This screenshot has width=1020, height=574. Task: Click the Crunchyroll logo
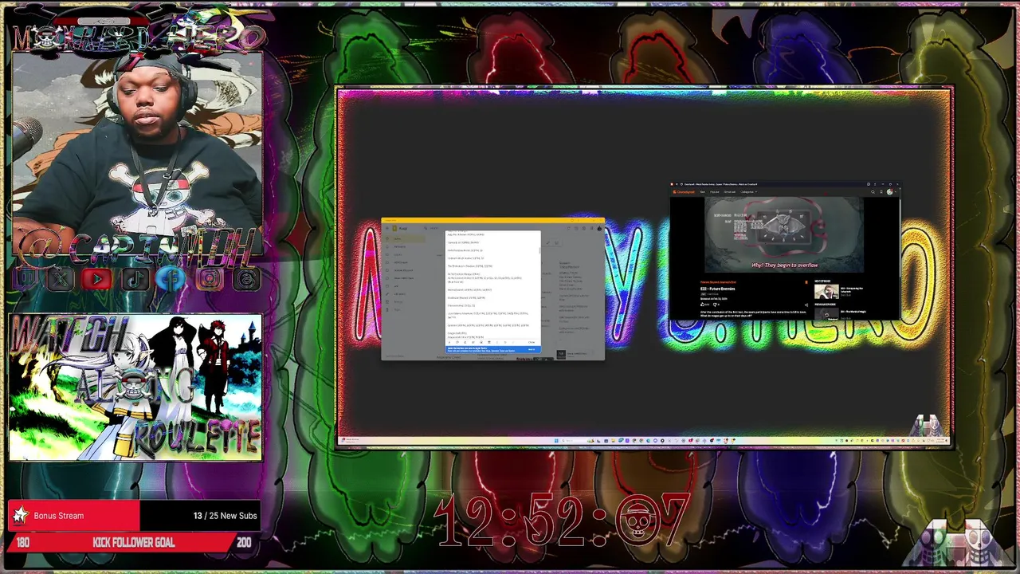pyautogui.click(x=684, y=192)
